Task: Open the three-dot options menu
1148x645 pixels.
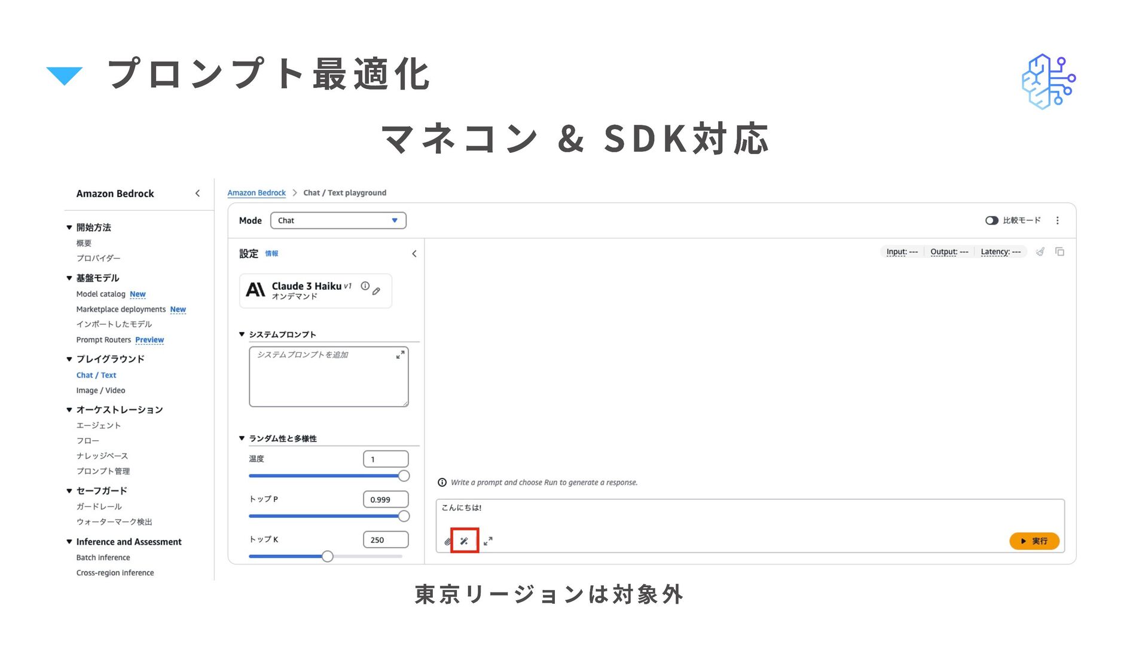Action: [x=1057, y=220]
